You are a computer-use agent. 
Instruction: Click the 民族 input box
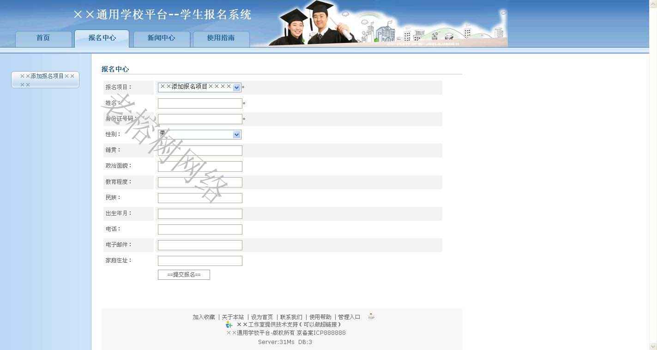[200, 198]
